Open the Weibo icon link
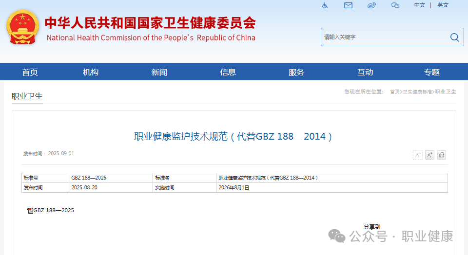468x255 pixels. click(371, 5)
